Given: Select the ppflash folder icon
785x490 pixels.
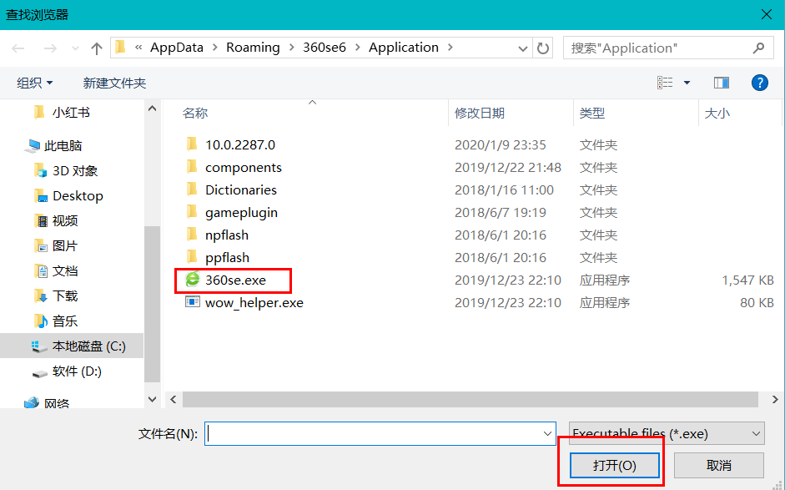Looking at the screenshot, I should click(x=192, y=257).
